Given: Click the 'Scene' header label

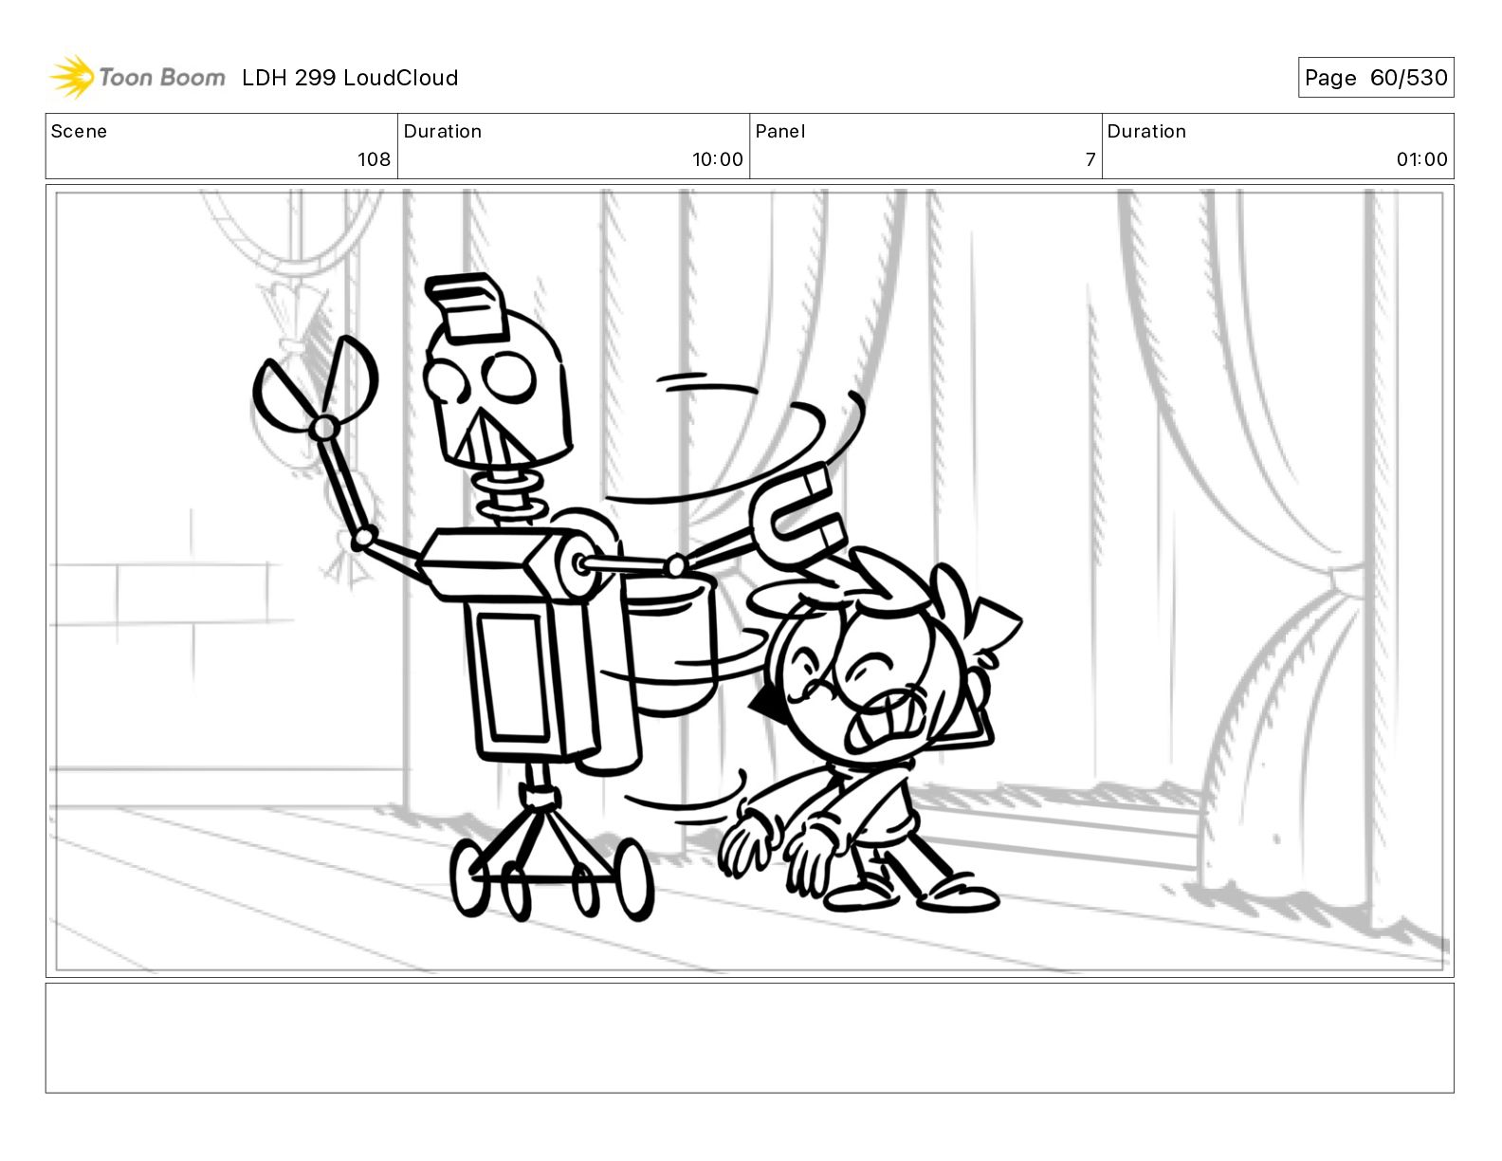Looking at the screenshot, I should pos(79,132).
